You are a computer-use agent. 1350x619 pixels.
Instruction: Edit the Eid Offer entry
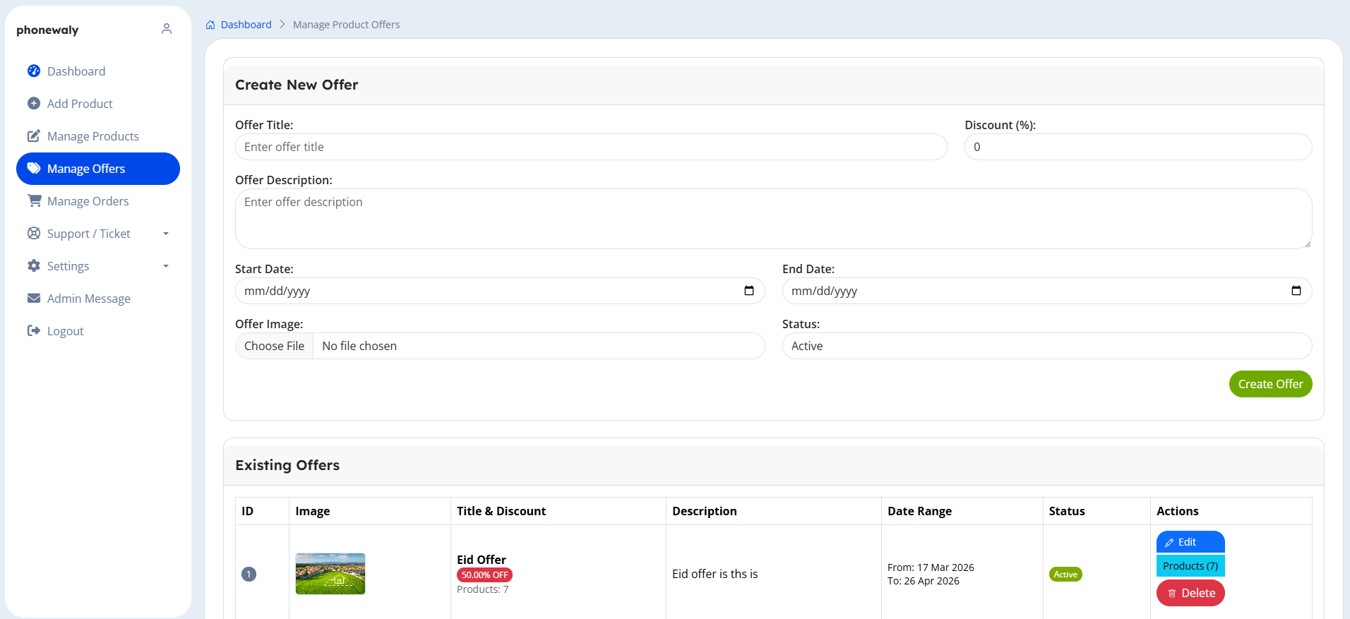pyautogui.click(x=1190, y=542)
